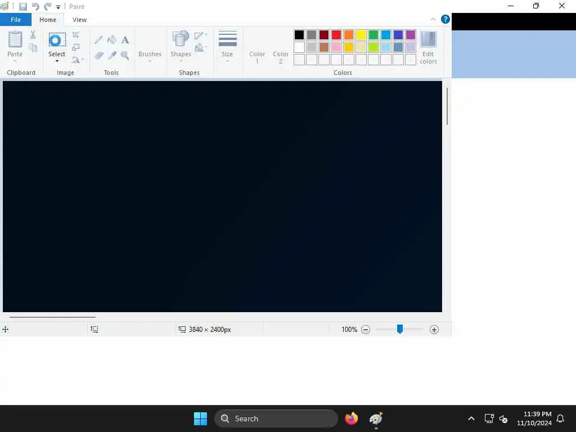Choose the brown color swatch
This screenshot has height=432, width=576.
click(x=324, y=47)
